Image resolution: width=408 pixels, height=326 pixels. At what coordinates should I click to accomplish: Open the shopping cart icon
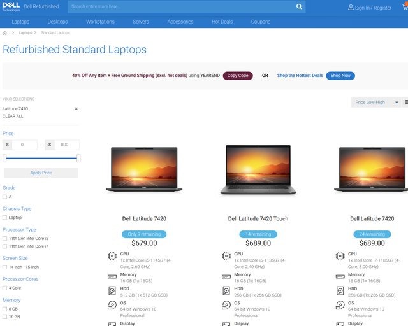(405, 6)
